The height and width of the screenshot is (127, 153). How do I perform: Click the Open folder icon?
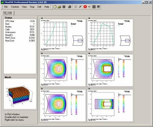click(x=60, y=7)
